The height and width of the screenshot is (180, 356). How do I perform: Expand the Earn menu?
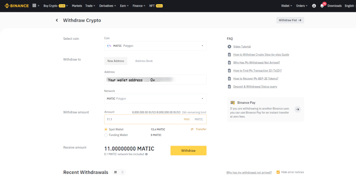point(124,6)
